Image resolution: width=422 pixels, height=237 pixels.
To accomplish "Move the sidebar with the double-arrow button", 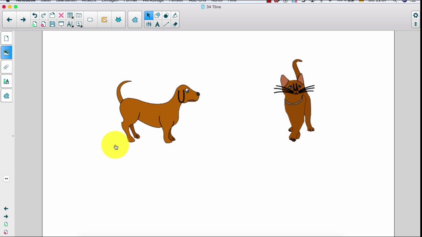I will pyautogui.click(x=6, y=179).
